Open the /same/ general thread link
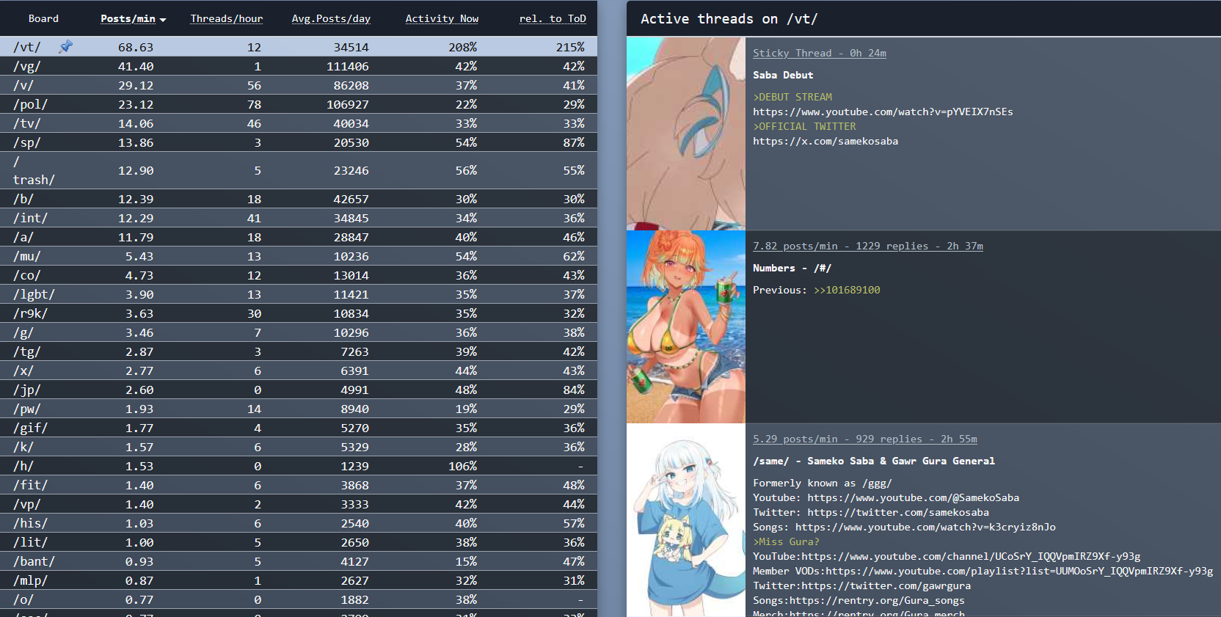Screen dimensions: 1221x617 (864, 439)
